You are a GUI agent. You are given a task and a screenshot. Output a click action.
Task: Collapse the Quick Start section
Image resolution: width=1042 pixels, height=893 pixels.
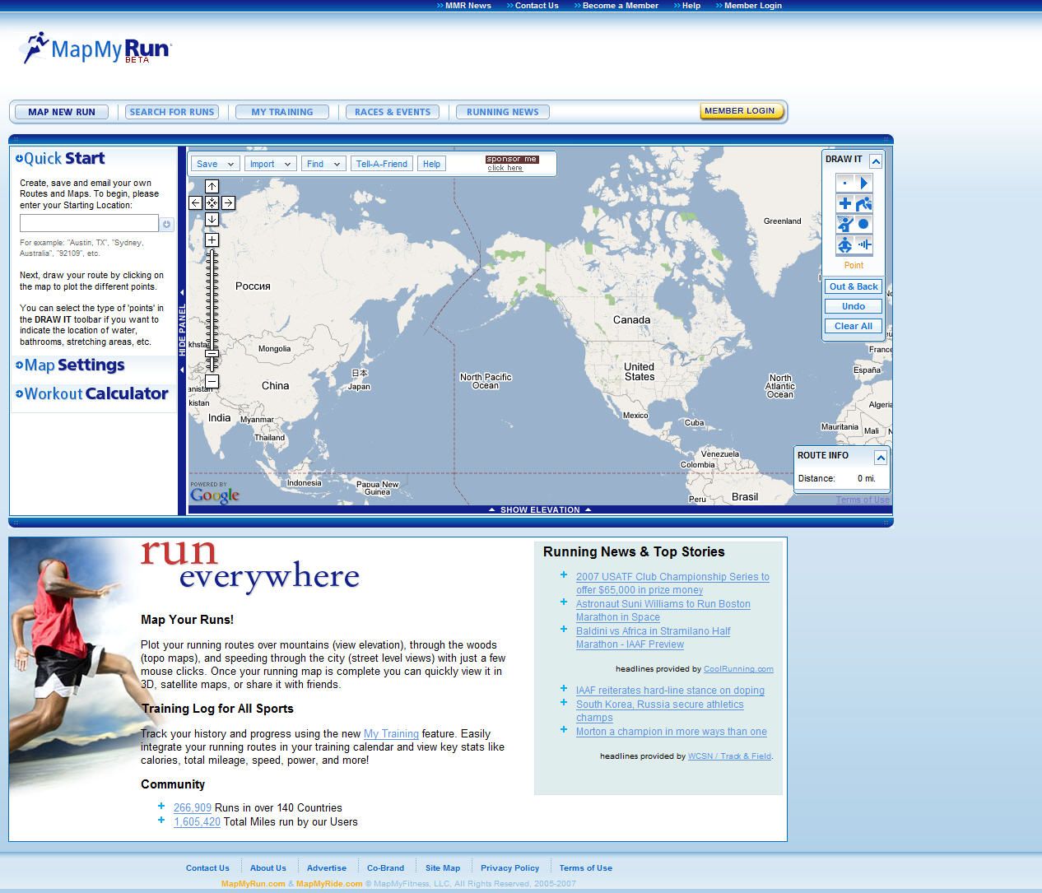pyautogui.click(x=60, y=159)
